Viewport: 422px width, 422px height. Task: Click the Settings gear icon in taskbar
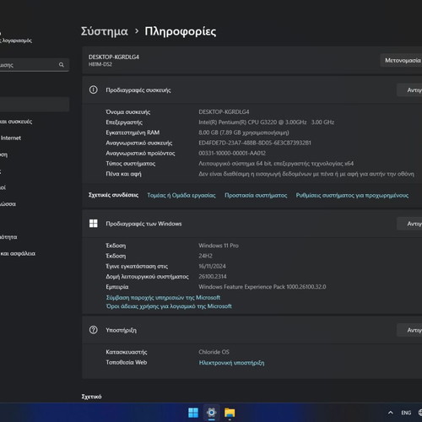point(211,413)
